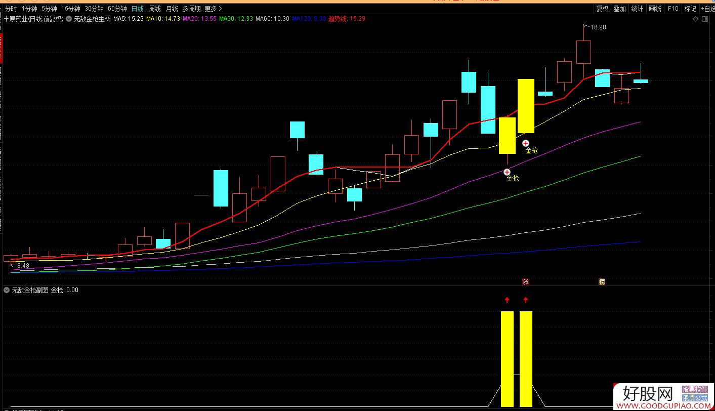Click the blue MA120 label
This screenshot has height=411, width=715.
(309, 19)
